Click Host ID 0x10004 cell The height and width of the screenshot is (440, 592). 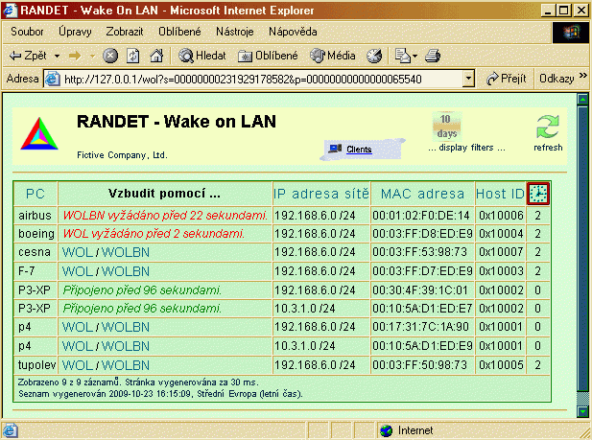(x=501, y=234)
